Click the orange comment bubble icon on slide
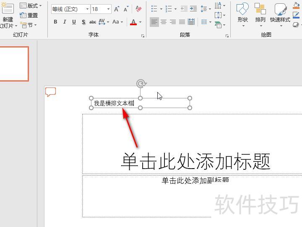 click(50, 92)
